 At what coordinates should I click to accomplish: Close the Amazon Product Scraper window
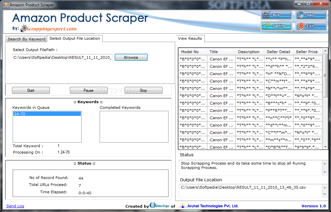(321, 3)
